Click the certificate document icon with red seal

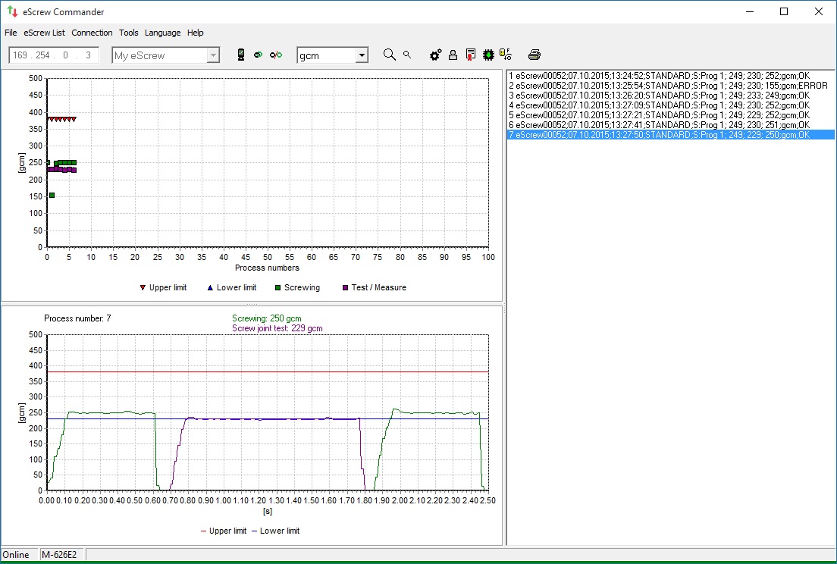(471, 55)
